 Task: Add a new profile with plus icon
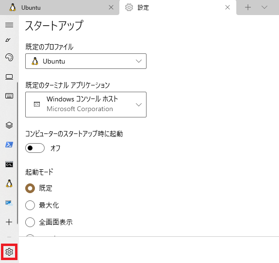pyautogui.click(x=9, y=222)
